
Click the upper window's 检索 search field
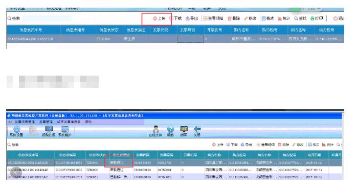[47, 18]
